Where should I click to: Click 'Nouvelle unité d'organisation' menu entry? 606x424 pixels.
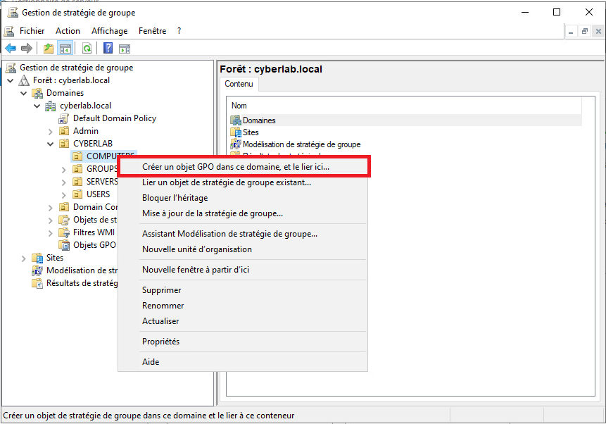[x=196, y=249]
